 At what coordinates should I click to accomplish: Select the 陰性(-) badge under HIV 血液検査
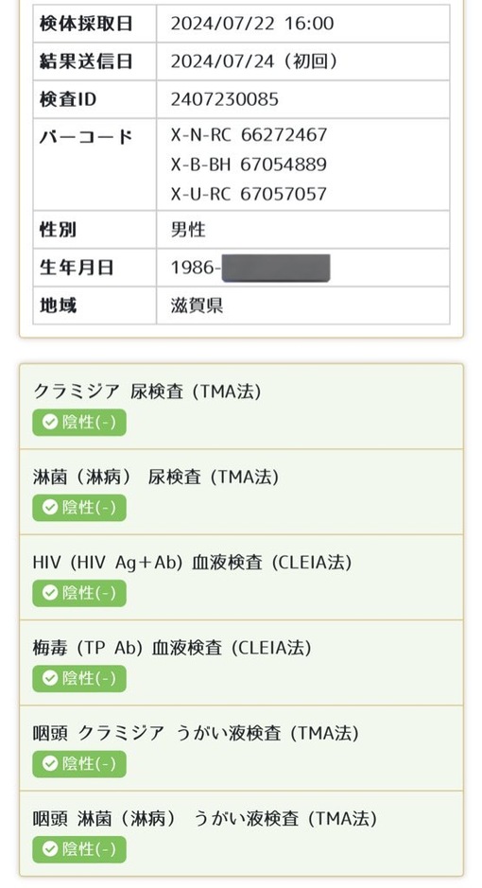[79, 593]
